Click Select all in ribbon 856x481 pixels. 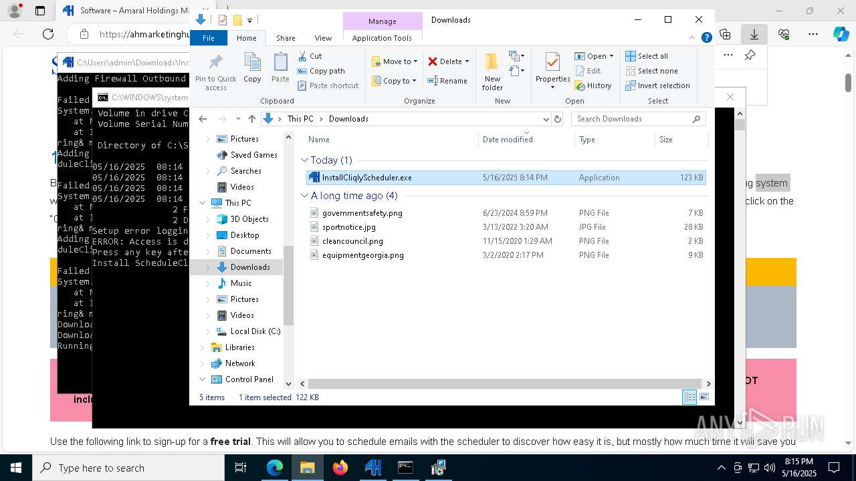click(647, 56)
